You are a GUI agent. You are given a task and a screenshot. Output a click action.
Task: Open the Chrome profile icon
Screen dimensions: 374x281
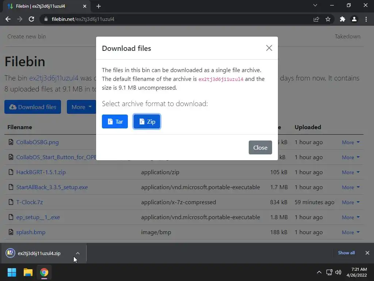tap(354, 19)
